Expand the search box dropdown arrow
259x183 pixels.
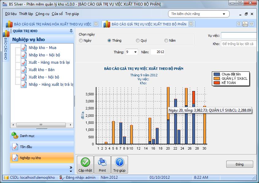coord(224,14)
